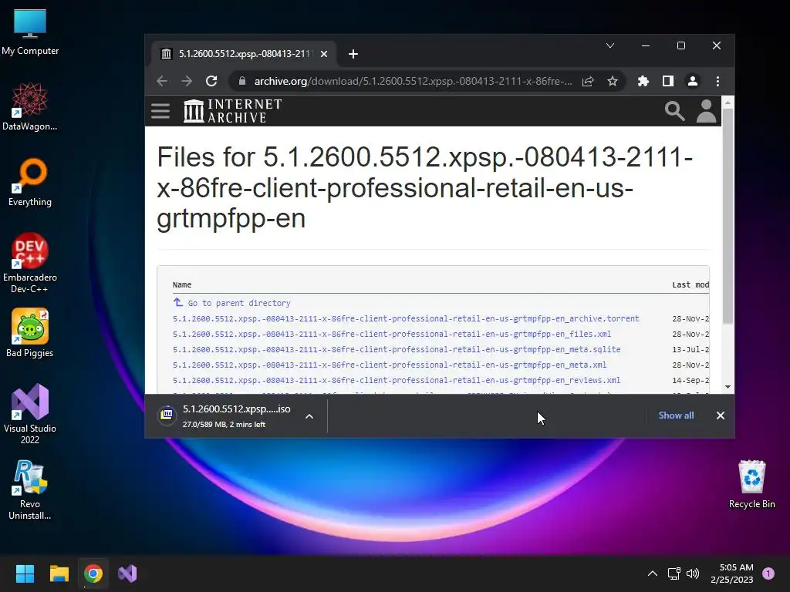790x592 pixels.
Task: Click the Name column header
Action: coord(182,285)
